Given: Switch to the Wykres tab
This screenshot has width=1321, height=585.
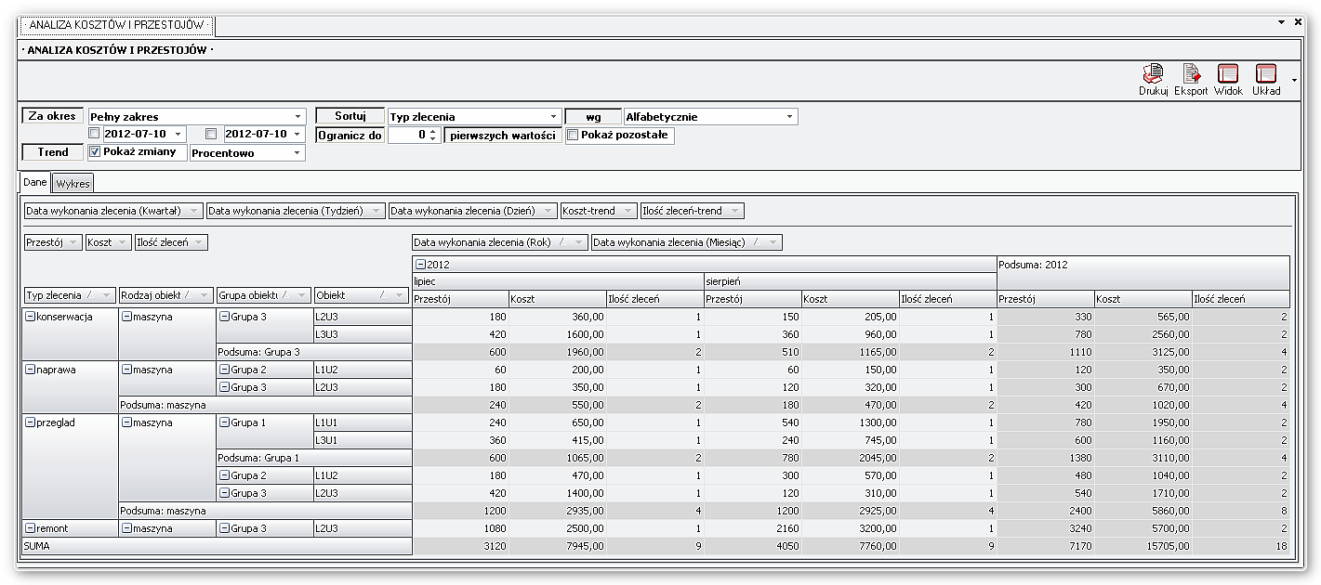Looking at the screenshot, I should (73, 184).
